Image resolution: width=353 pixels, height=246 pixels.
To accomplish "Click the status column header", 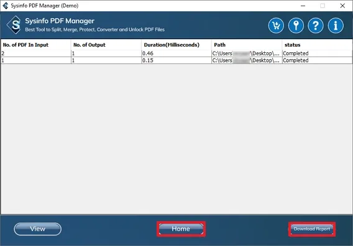I will (x=317, y=45).
